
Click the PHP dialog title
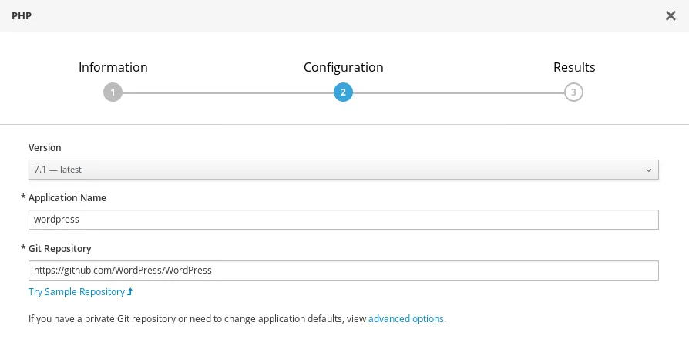[22, 15]
